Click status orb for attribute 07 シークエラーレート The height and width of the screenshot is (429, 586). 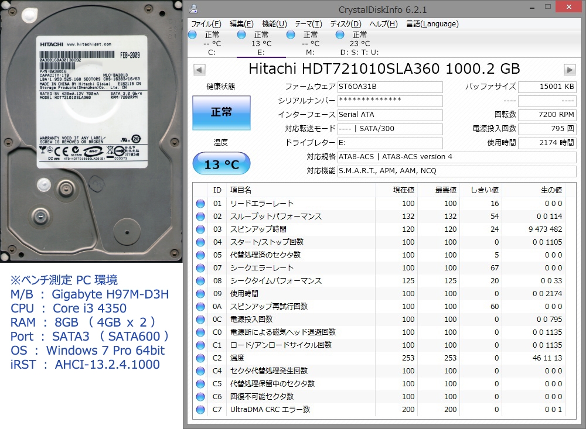coord(200,268)
